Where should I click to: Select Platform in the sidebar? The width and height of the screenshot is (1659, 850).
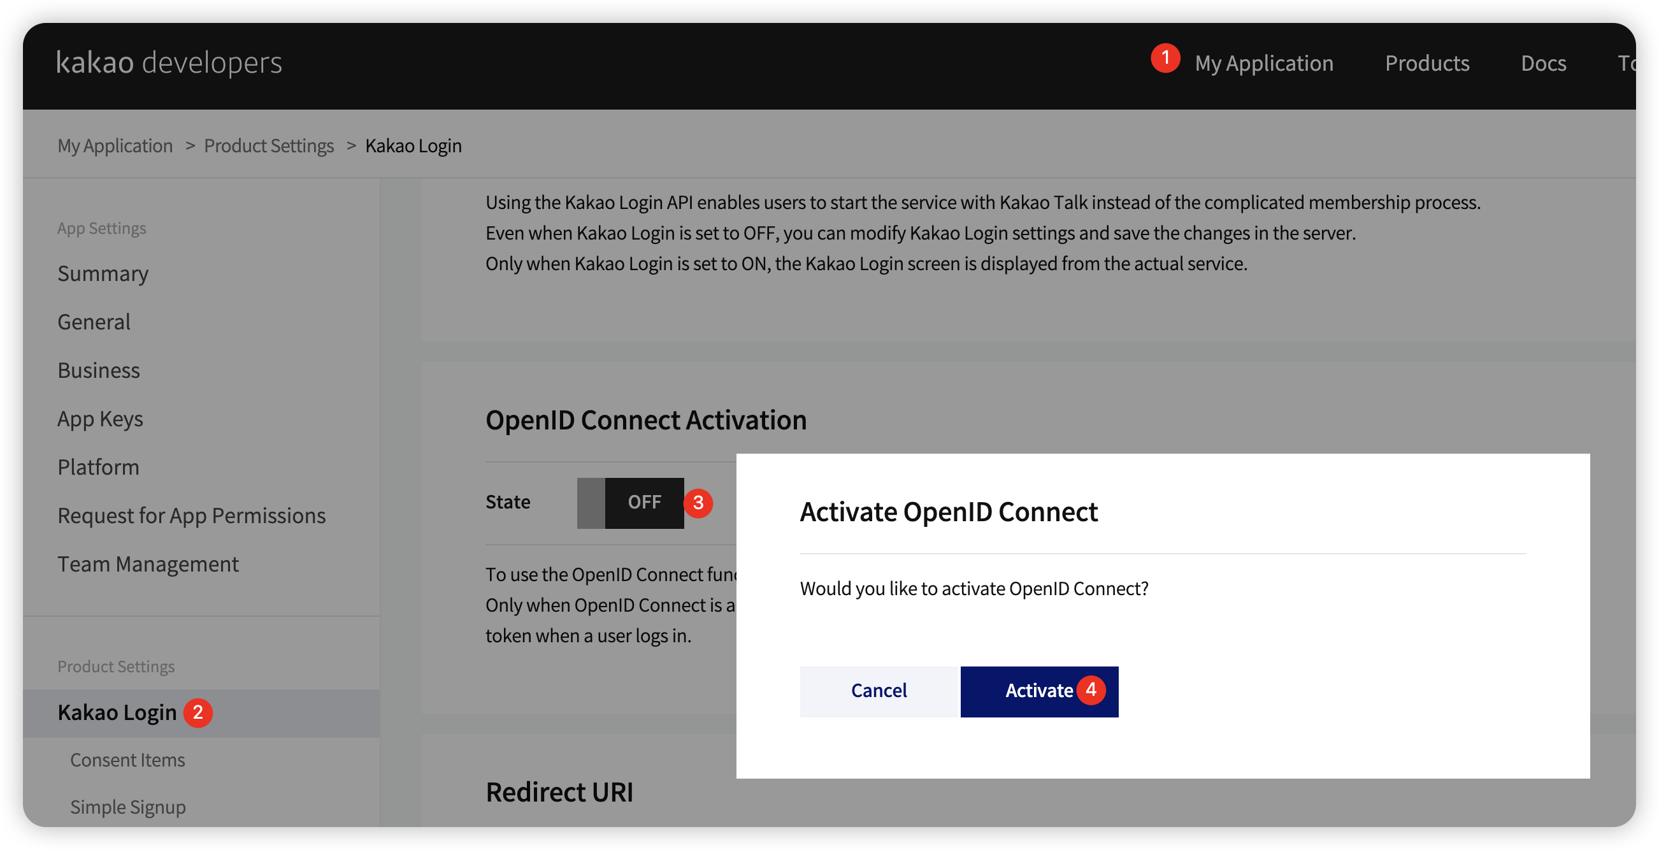(x=98, y=468)
